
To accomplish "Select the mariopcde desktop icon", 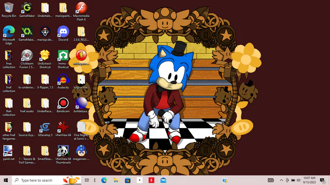I will pos(45,34).
